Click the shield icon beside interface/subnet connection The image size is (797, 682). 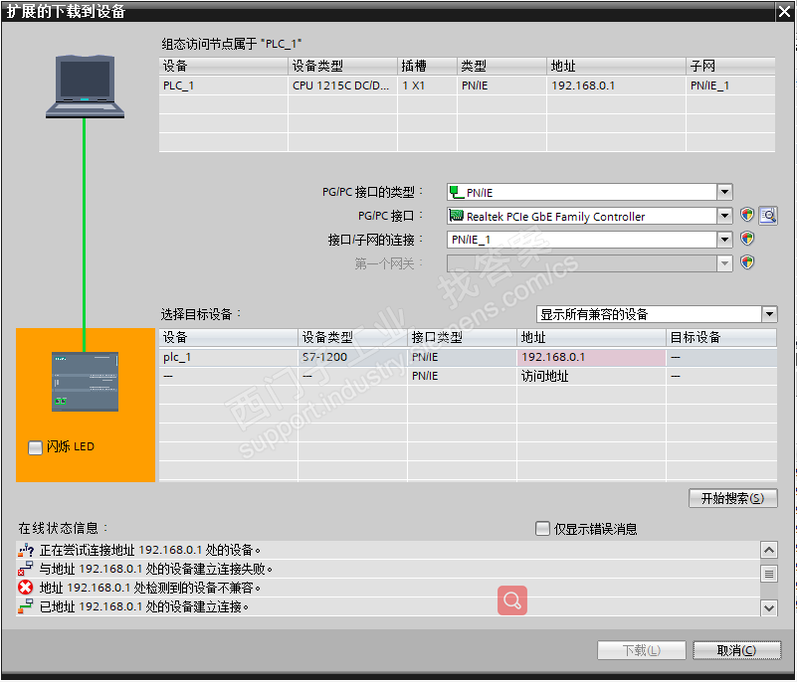(x=746, y=239)
